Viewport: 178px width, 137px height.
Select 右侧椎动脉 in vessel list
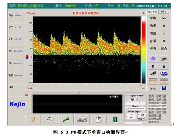155,119
